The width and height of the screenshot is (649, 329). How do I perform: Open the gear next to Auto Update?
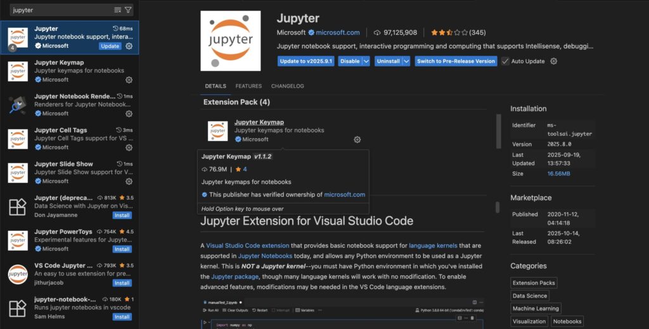(x=553, y=61)
